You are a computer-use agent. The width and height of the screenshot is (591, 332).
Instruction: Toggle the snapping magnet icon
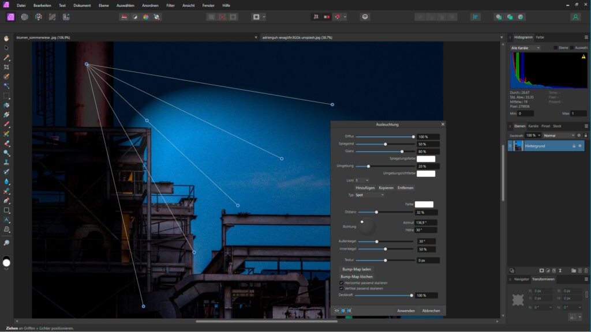(x=337, y=17)
